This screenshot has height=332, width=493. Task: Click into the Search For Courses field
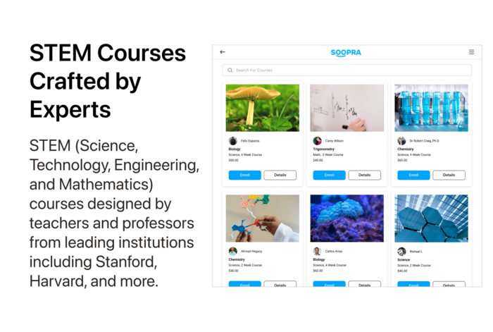click(347, 70)
